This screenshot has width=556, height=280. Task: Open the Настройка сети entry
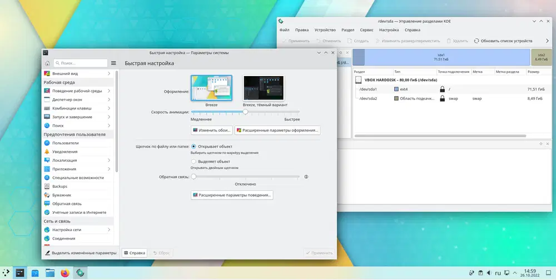[77, 229]
